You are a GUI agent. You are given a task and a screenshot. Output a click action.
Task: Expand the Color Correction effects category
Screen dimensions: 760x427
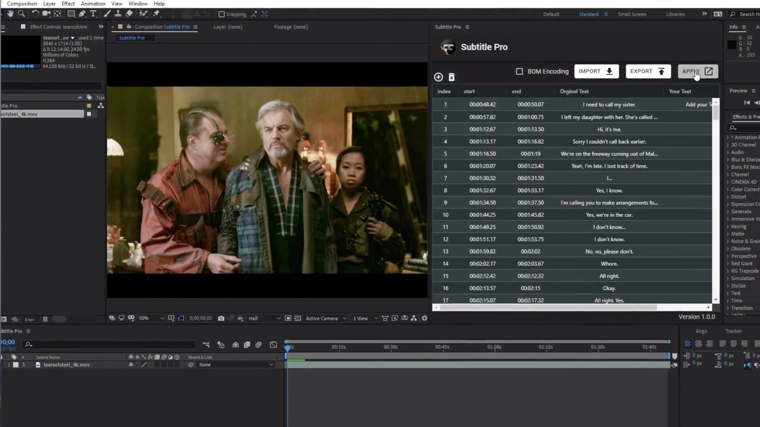click(728, 189)
